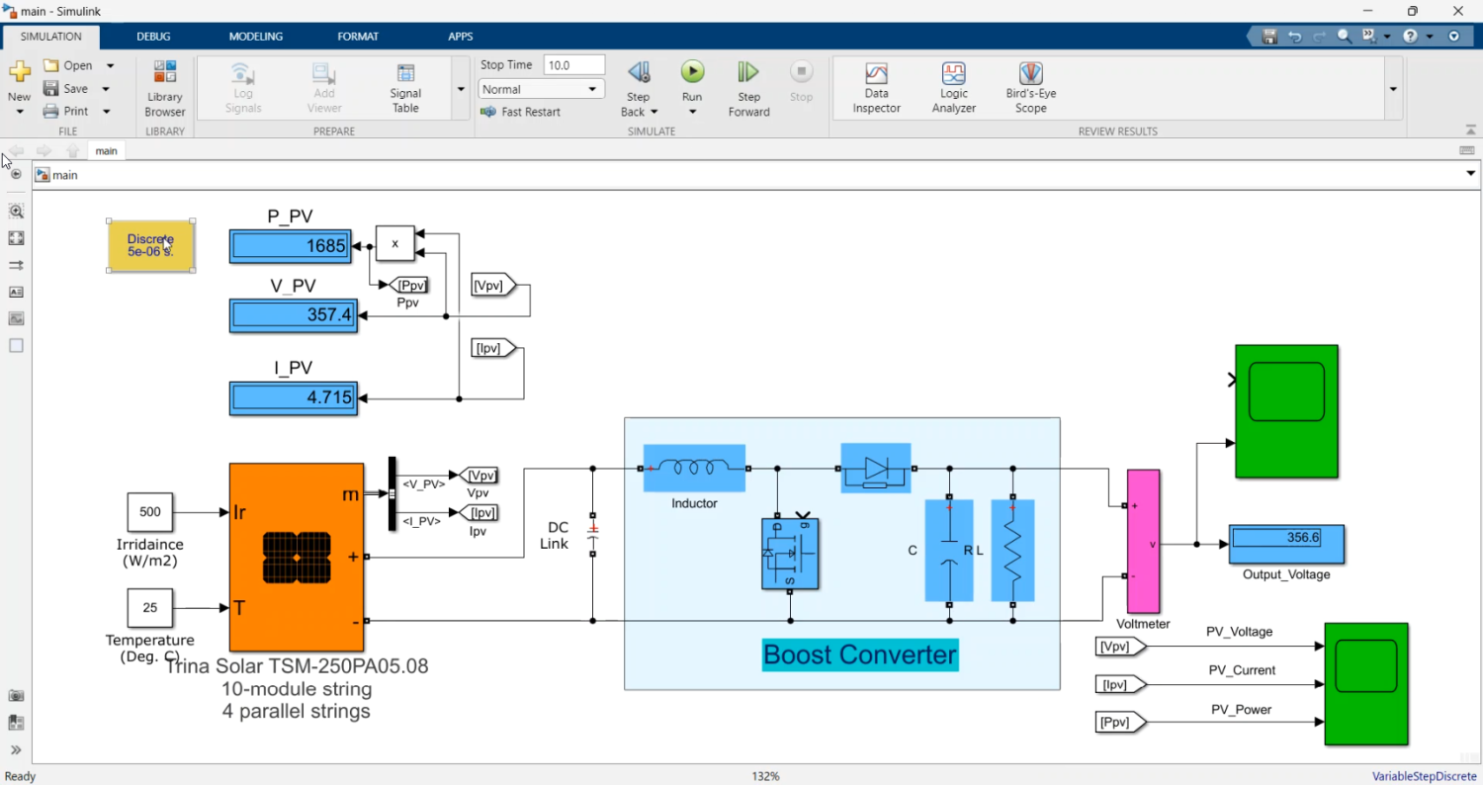
Task: Click the Fast Restart toggle
Action: (520, 112)
